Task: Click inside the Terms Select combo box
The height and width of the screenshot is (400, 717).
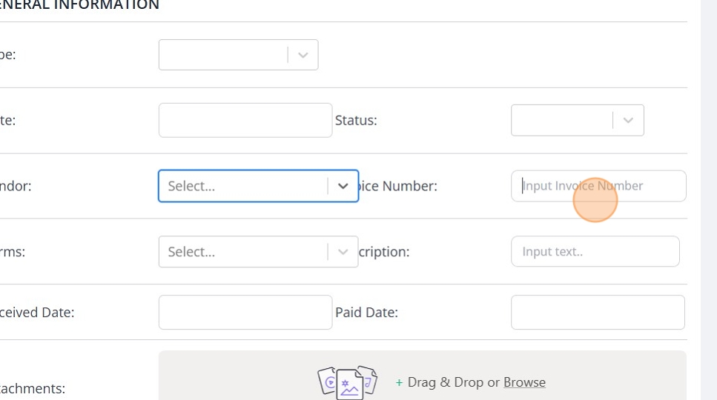Action: (242, 252)
